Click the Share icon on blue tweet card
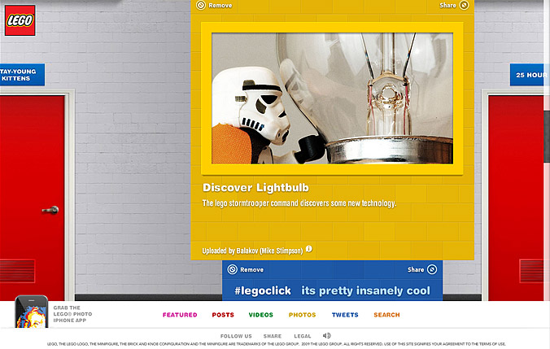The width and height of the screenshot is (550, 349). click(x=432, y=269)
